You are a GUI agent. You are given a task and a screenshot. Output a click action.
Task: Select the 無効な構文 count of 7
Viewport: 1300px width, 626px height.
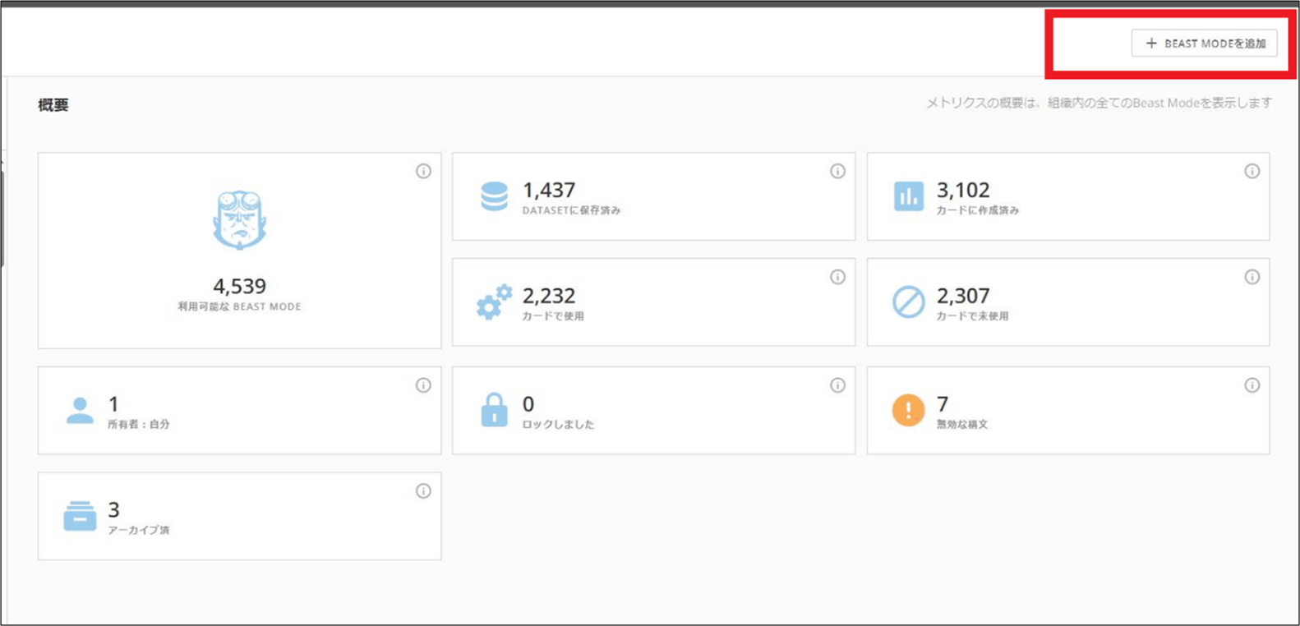tap(943, 404)
